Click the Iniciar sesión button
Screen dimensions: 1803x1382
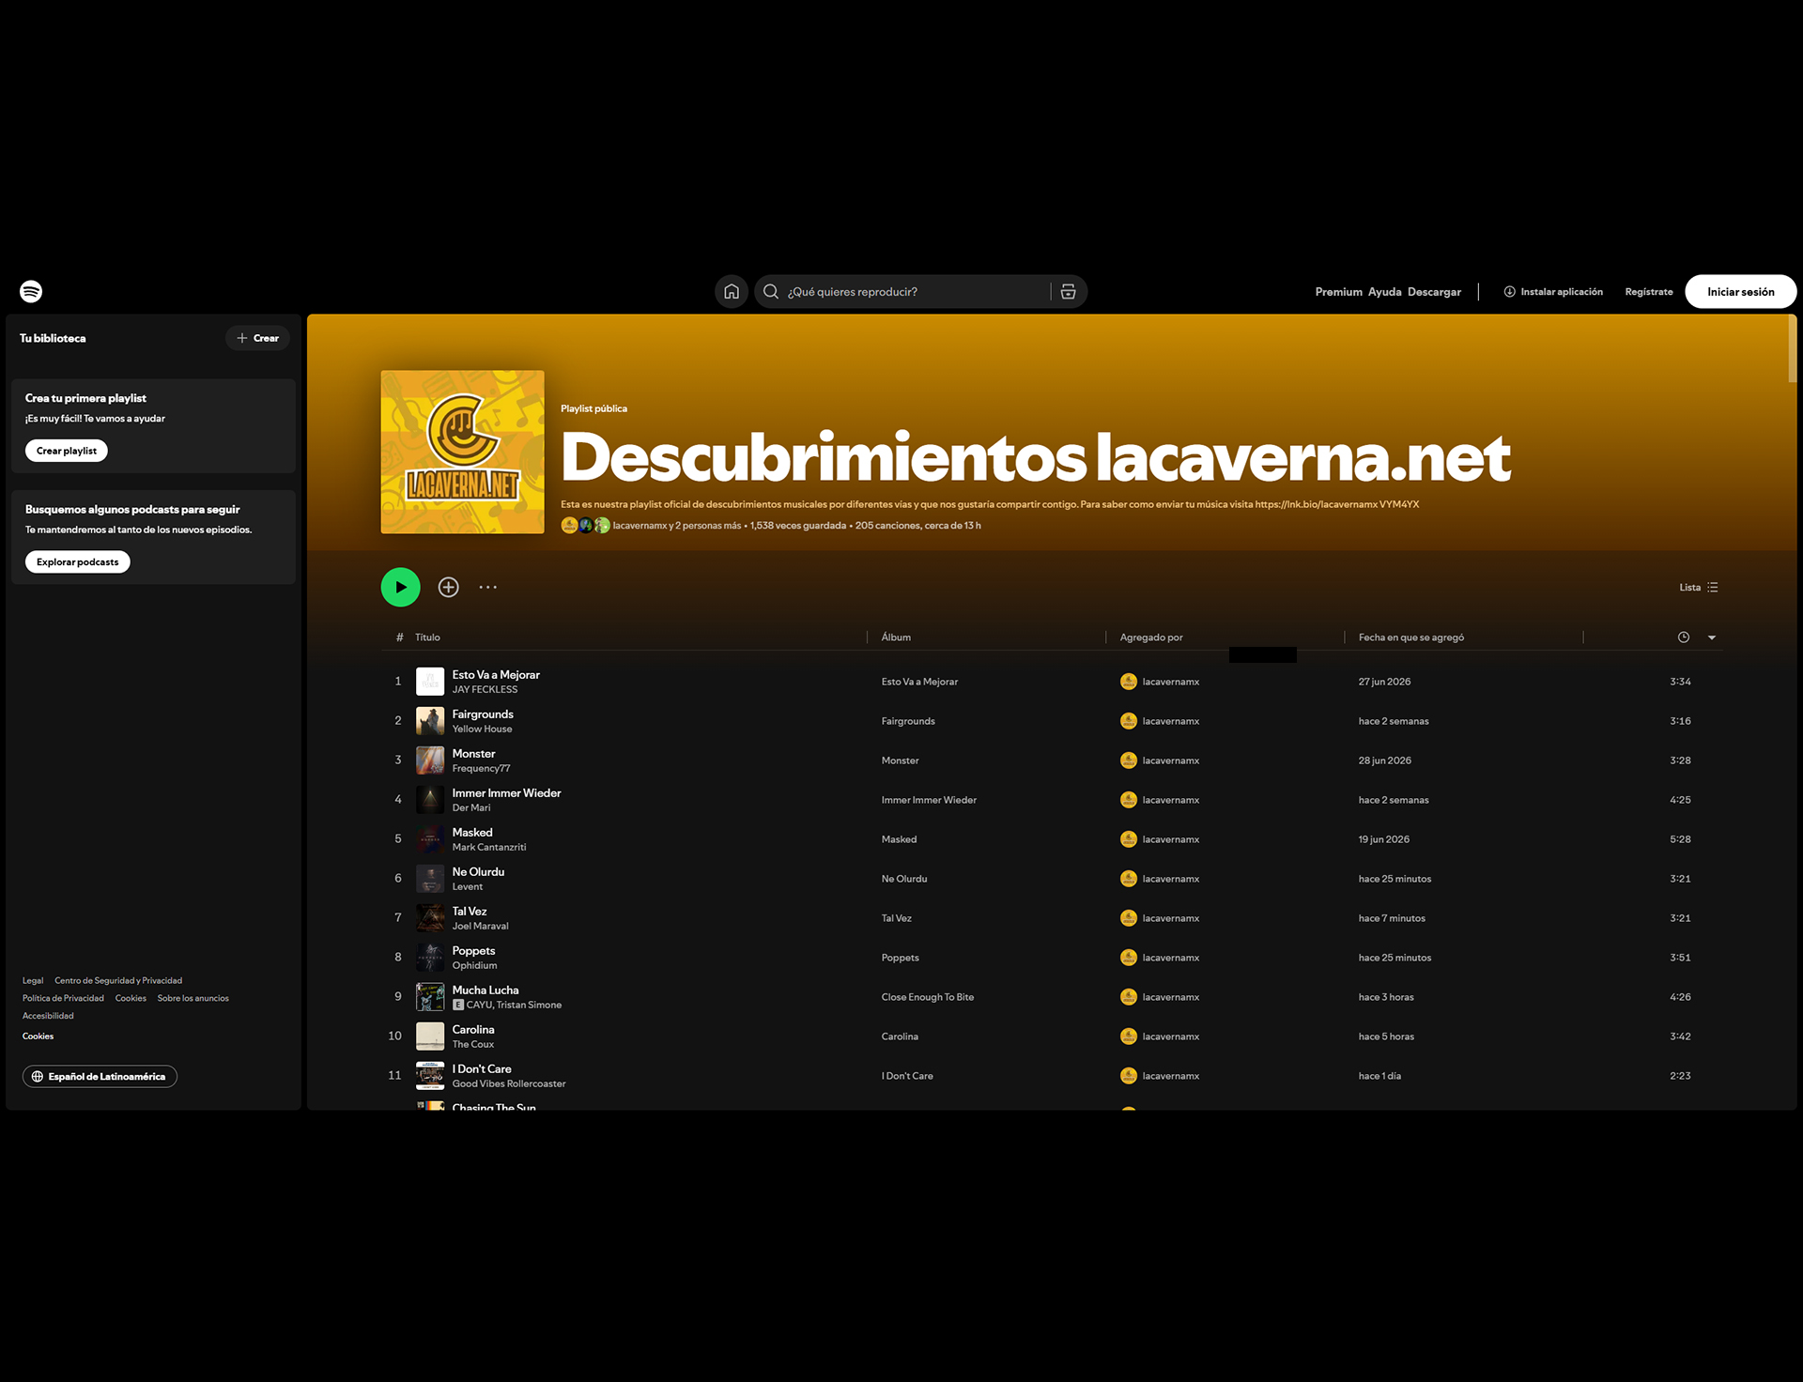click(1740, 292)
